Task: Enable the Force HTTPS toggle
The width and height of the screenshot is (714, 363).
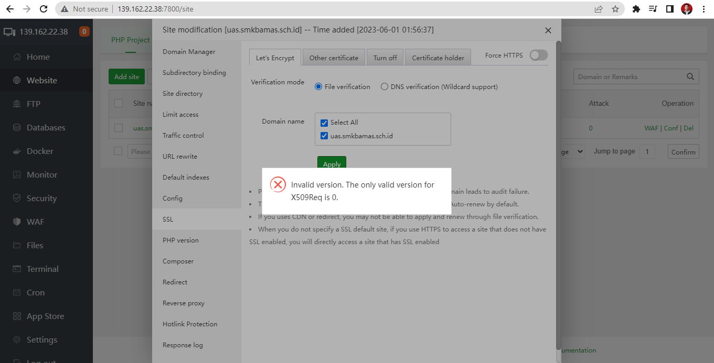Action: (538, 54)
